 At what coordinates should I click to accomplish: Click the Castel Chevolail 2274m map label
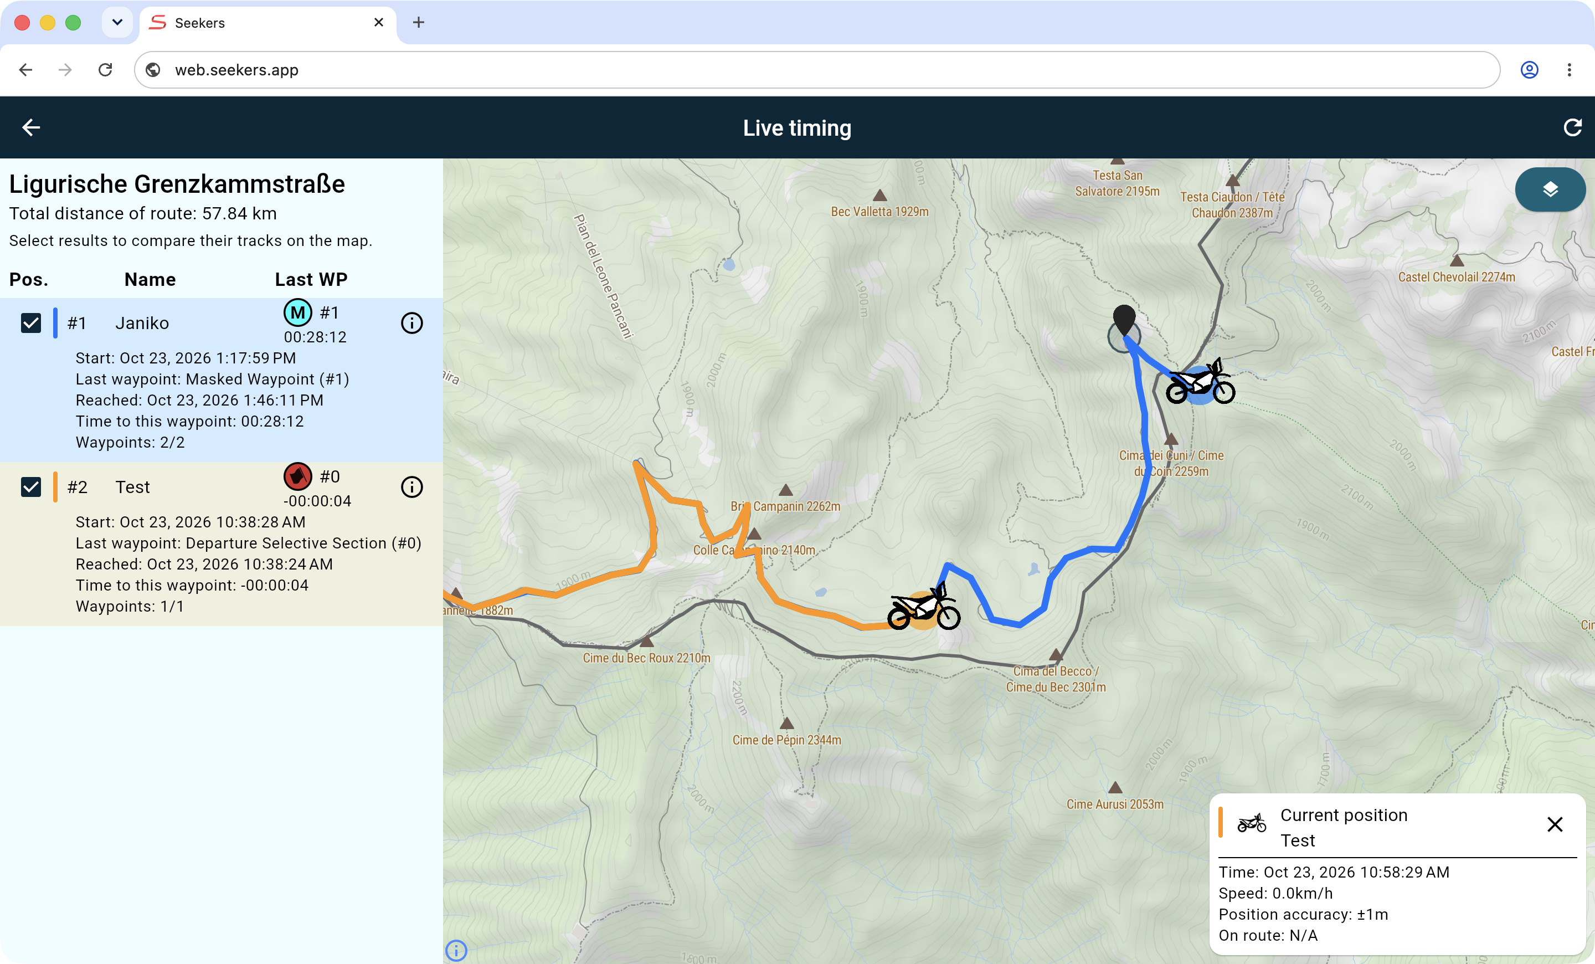[x=1457, y=277]
